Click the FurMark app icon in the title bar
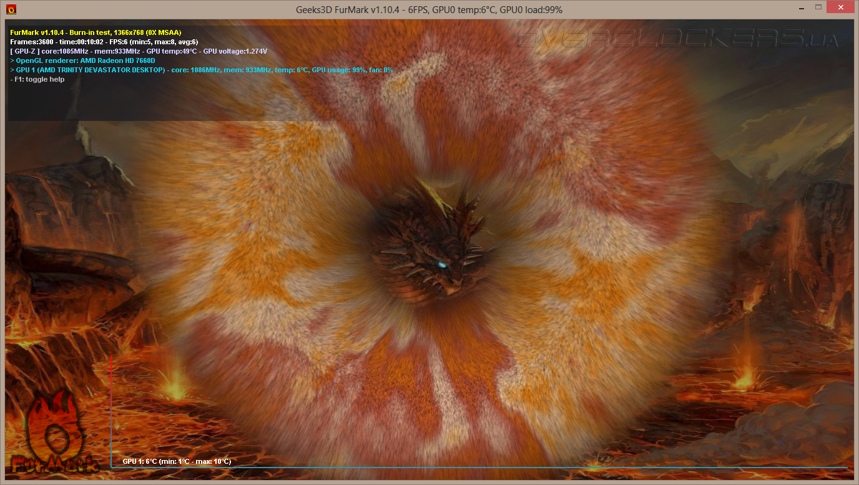The height and width of the screenshot is (485, 859). tap(11, 9)
